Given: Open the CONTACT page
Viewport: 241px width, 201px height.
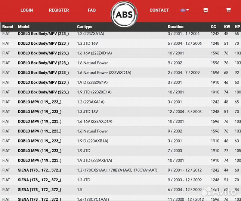Looking at the screenshot, I should coord(159,10).
